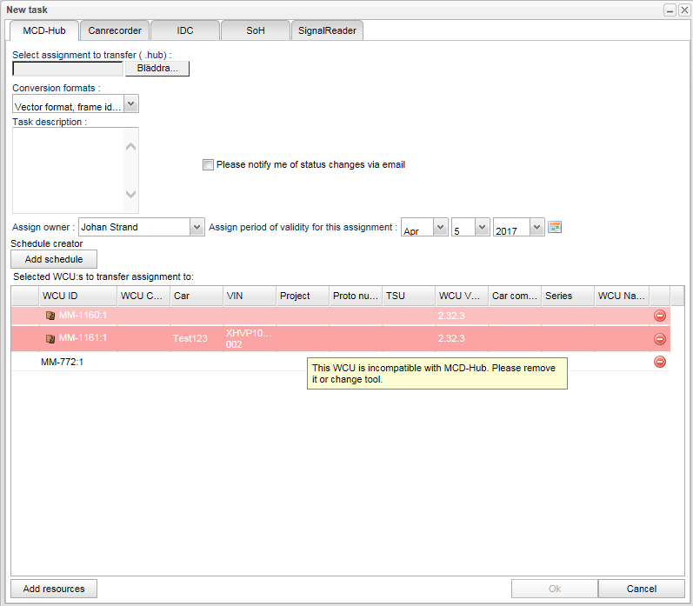693x606 pixels.
Task: Minimize the New task dialog
Action: (x=670, y=10)
